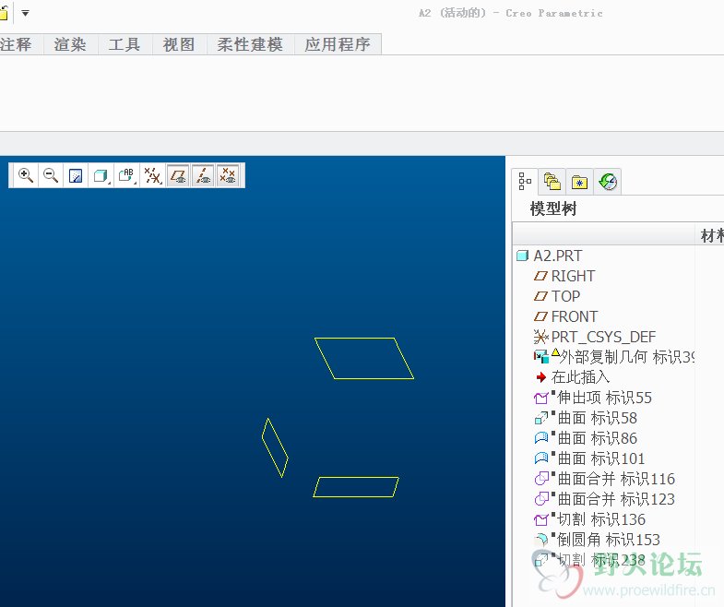Switch to the History navigator tab
This screenshot has width=724, height=607.
point(608,182)
